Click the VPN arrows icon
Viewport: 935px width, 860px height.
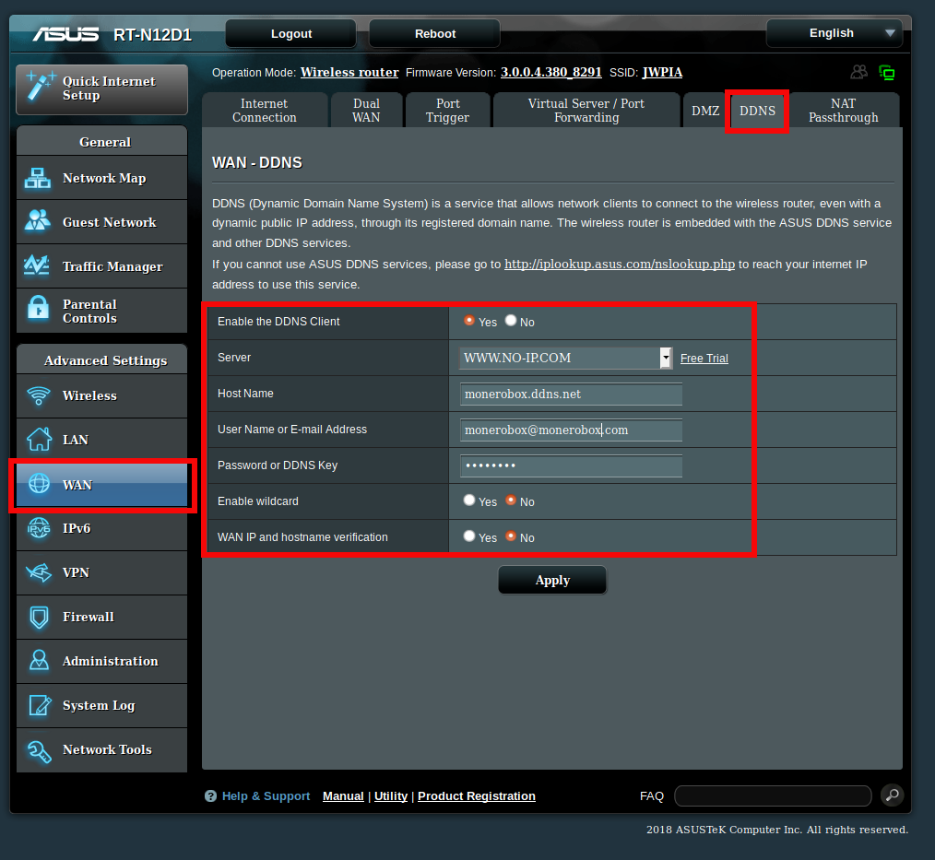(40, 572)
